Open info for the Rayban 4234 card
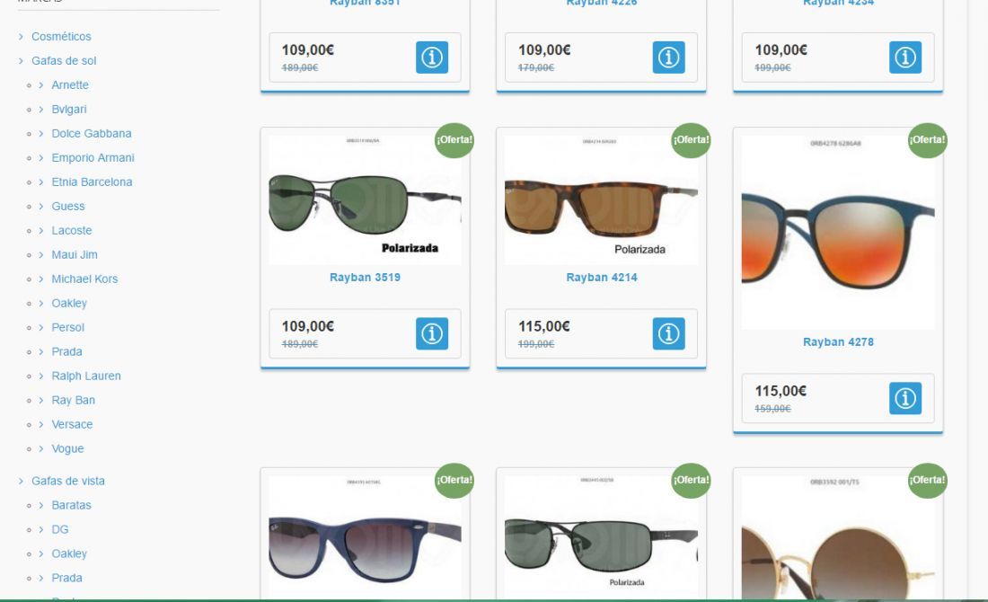Screen dimensions: 988x602 (905, 58)
